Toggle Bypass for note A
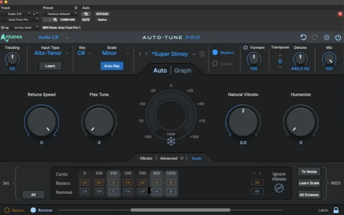The width and height of the screenshot is (344, 215). click(157, 182)
